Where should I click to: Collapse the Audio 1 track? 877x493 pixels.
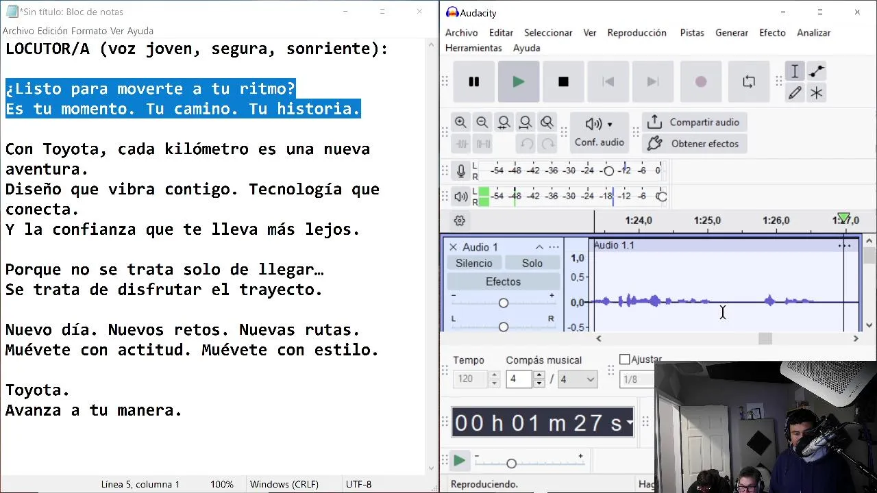pos(539,247)
